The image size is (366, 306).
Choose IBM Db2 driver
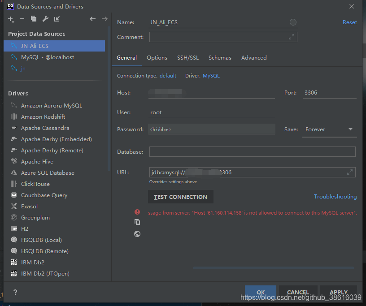point(54,263)
